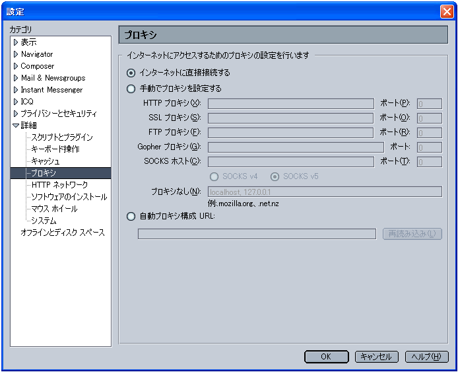Screen dimensions: 458x372
Task: Select the 詳細 category label
Action: click(28, 126)
